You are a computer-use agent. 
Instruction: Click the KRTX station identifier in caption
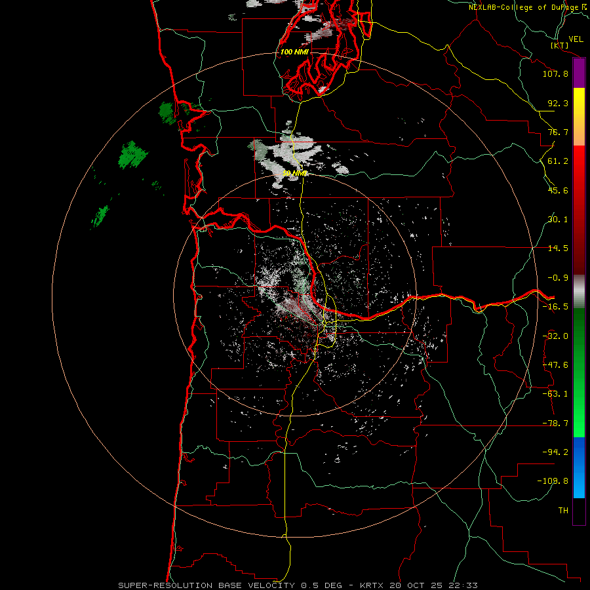372,585
